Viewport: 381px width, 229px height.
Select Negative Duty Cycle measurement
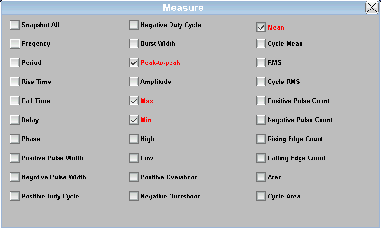tap(134, 25)
